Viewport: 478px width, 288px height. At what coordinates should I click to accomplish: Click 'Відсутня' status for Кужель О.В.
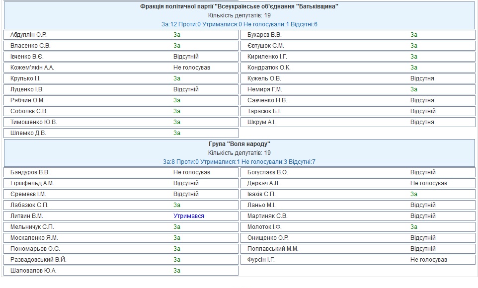point(422,78)
